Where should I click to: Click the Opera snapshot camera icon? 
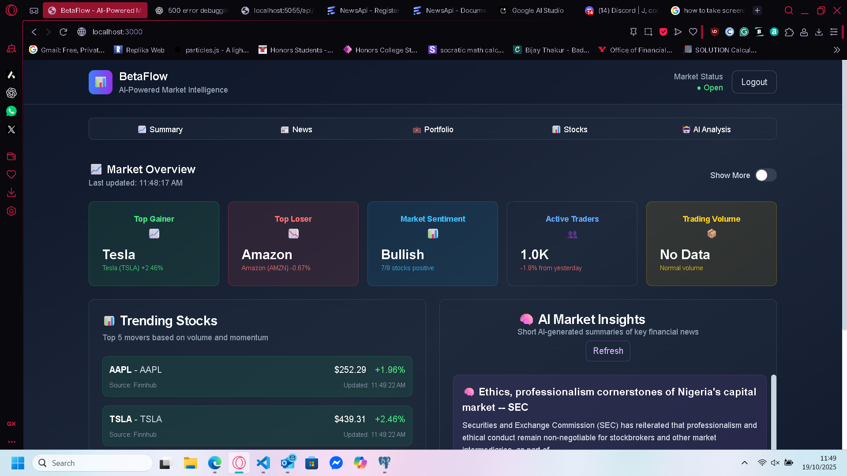[x=648, y=32]
